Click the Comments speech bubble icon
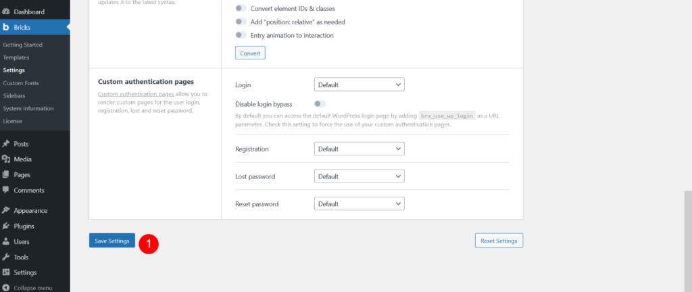Image resolution: width=692 pixels, height=292 pixels. (x=6, y=190)
